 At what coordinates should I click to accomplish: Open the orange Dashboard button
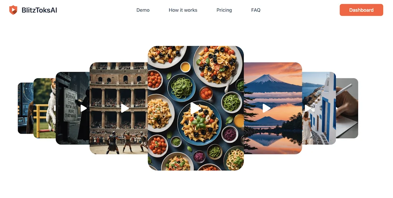361,10
